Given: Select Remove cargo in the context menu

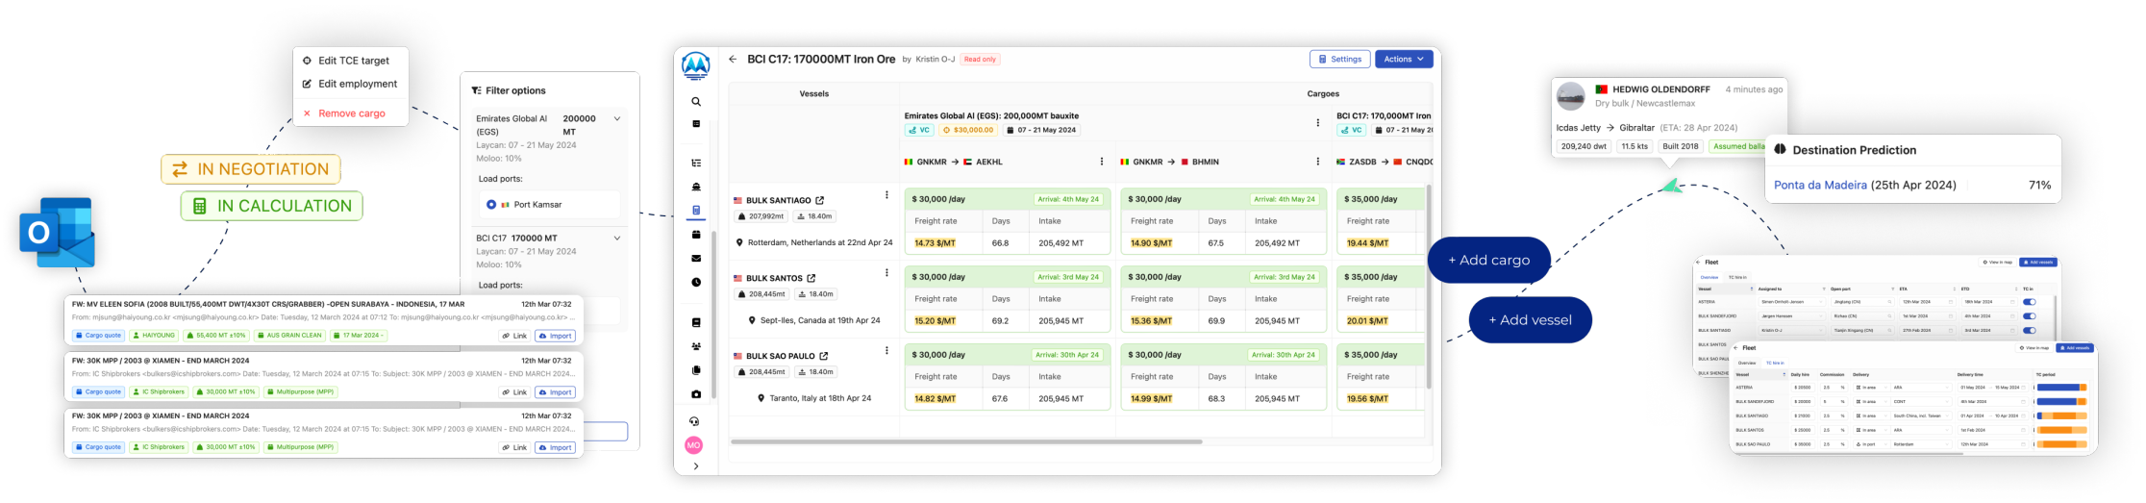Looking at the screenshot, I should [x=350, y=113].
